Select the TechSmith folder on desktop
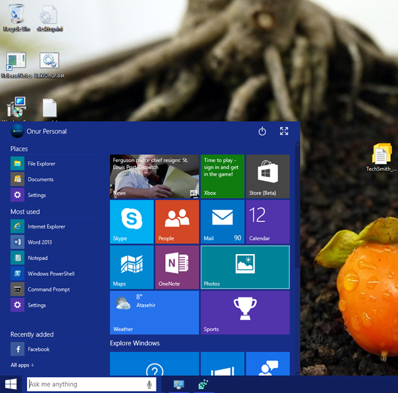The image size is (398, 393). 382,157
